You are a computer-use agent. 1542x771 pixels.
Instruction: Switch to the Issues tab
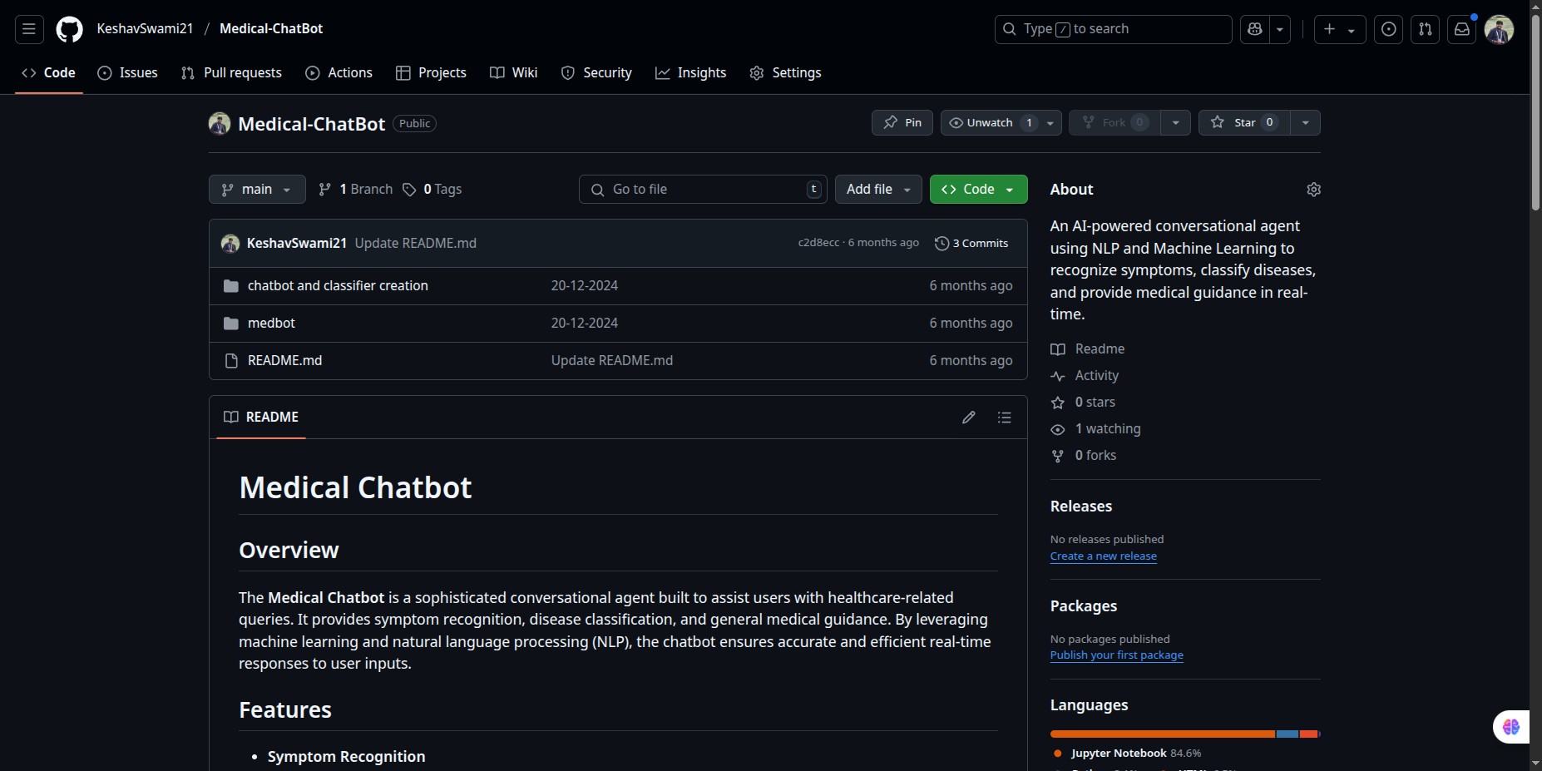coord(127,73)
